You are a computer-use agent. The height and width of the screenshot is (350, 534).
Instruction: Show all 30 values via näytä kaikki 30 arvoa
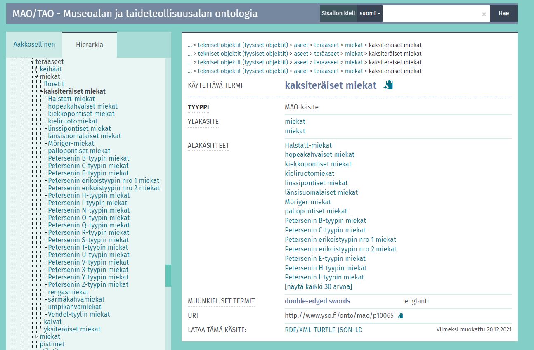(319, 286)
